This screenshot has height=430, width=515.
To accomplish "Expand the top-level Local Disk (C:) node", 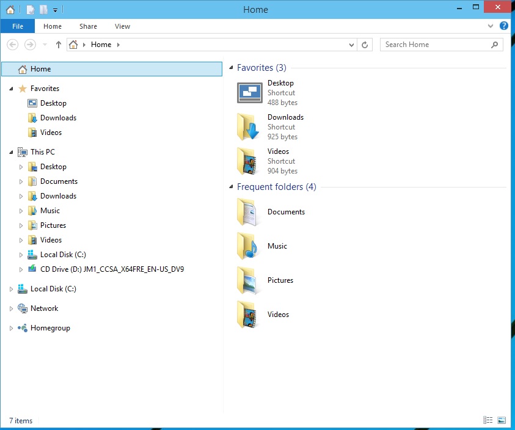I will point(11,289).
